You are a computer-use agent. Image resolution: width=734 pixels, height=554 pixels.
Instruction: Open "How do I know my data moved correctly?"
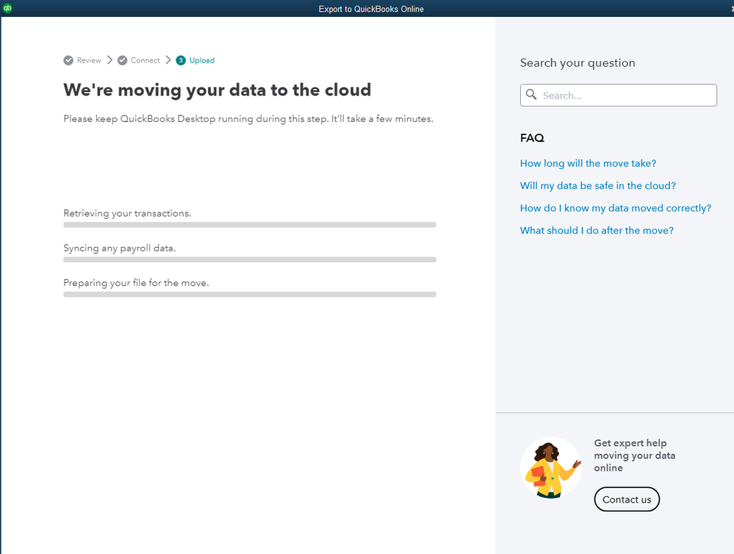pyautogui.click(x=615, y=208)
